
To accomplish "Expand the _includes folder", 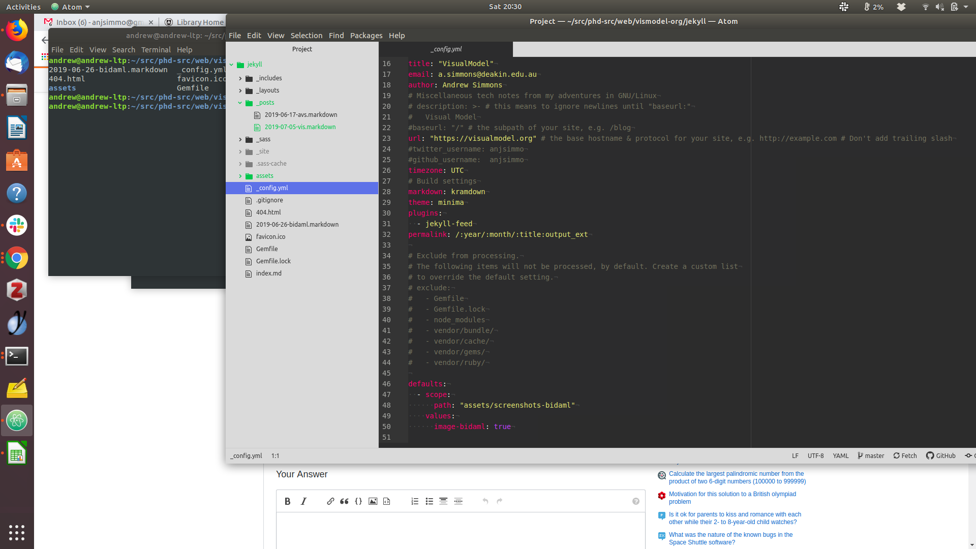I will coord(240,78).
